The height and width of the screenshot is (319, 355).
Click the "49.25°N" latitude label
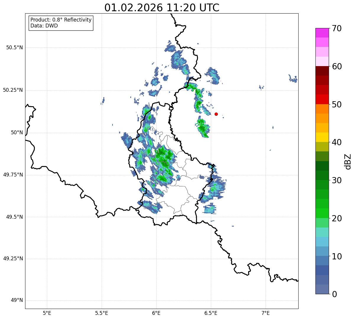[13, 259]
